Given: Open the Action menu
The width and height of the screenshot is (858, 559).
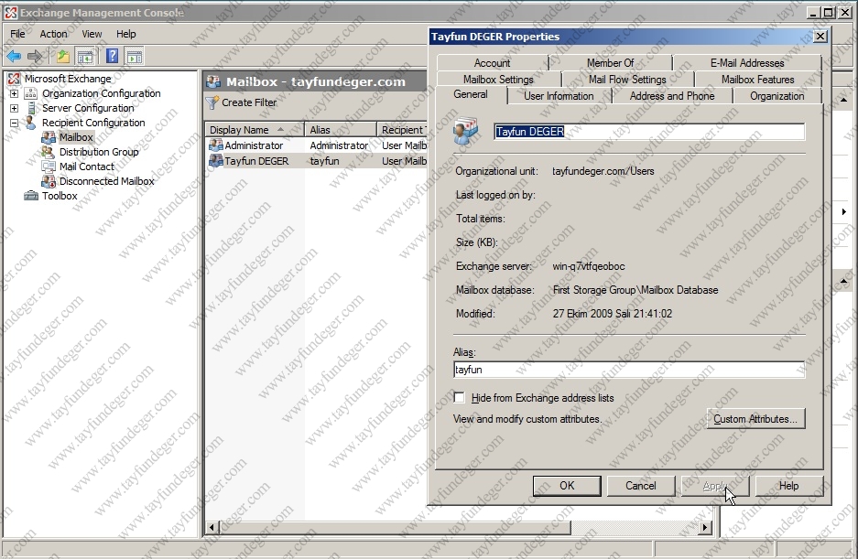Looking at the screenshot, I should click(53, 34).
